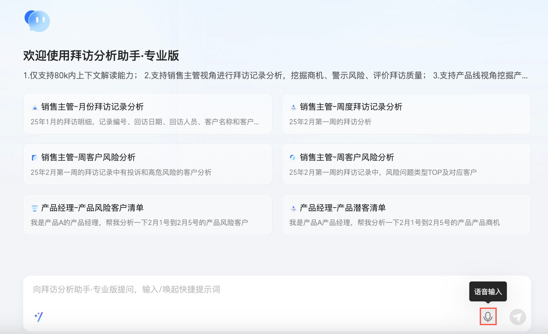Click text 我是产品A产品经理…产品产品商机
Viewport: 548px width, 334px height.
(395, 223)
